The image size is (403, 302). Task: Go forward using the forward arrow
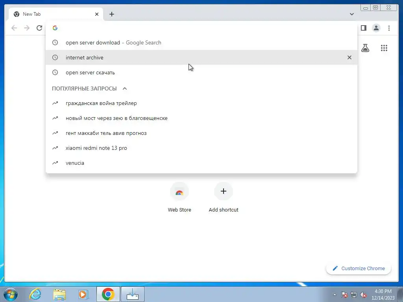click(27, 28)
